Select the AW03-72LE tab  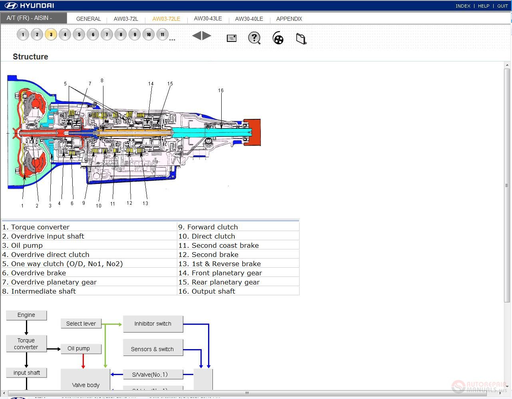click(166, 19)
